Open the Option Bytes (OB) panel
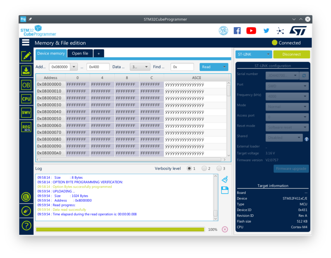The width and height of the screenshot is (331, 258). tap(26, 85)
